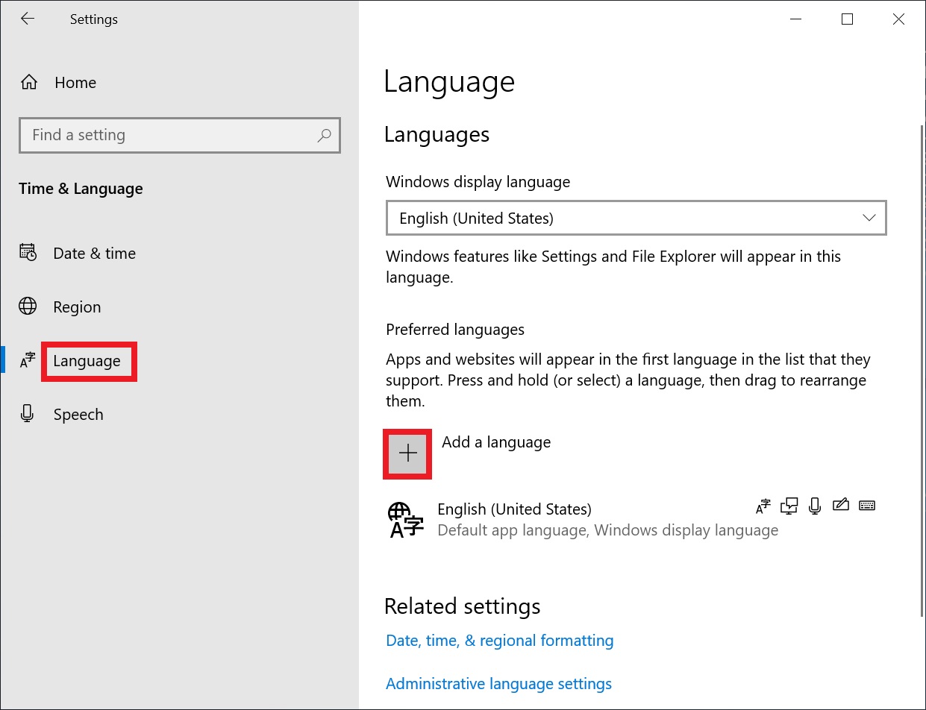Click the Date & time calendar icon
The height and width of the screenshot is (710, 926).
(x=28, y=253)
